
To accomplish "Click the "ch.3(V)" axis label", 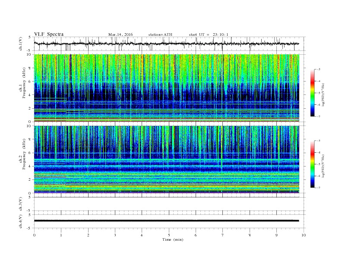I will click(21, 204).
